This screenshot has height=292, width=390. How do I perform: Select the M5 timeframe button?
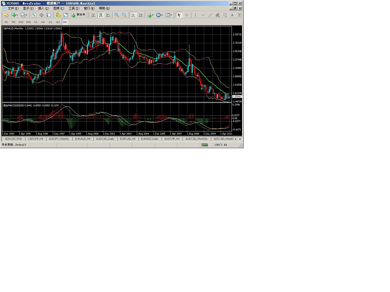coord(14,22)
